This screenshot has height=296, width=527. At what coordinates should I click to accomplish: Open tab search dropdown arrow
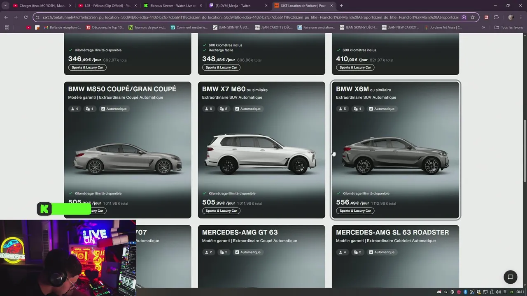pos(5,6)
